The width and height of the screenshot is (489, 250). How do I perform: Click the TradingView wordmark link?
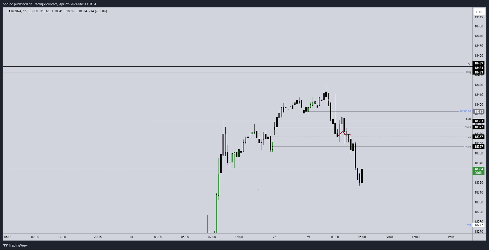coord(18,245)
